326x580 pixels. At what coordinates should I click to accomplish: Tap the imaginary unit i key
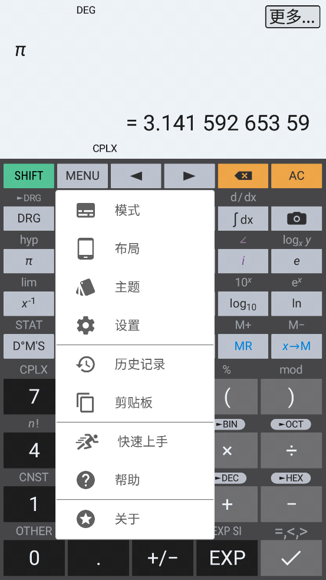coord(243,261)
